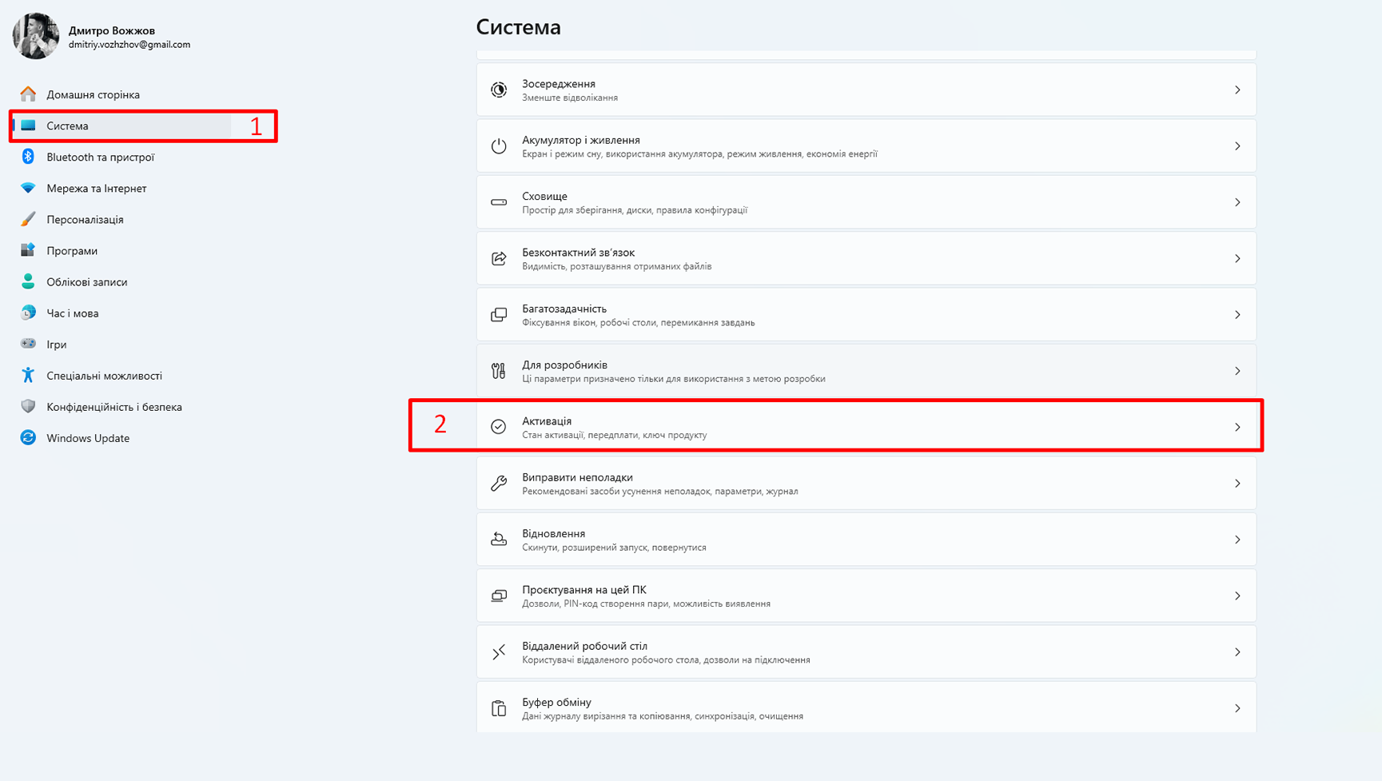This screenshot has height=781, width=1382.
Task: Click the wrench icon for Виправити неполадки
Action: (499, 484)
